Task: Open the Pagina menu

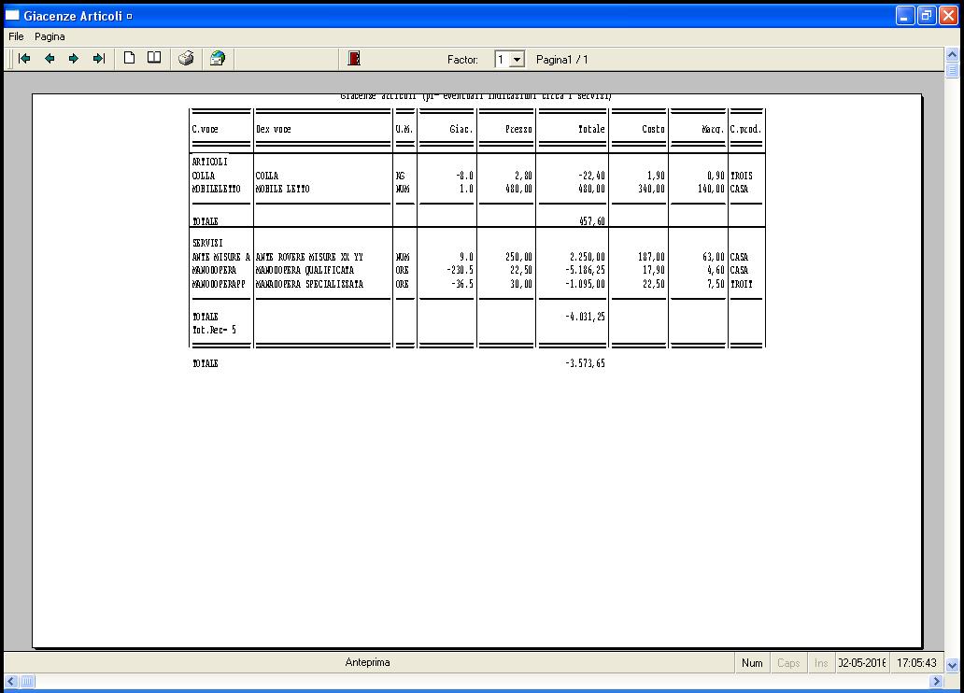Action: (x=50, y=36)
